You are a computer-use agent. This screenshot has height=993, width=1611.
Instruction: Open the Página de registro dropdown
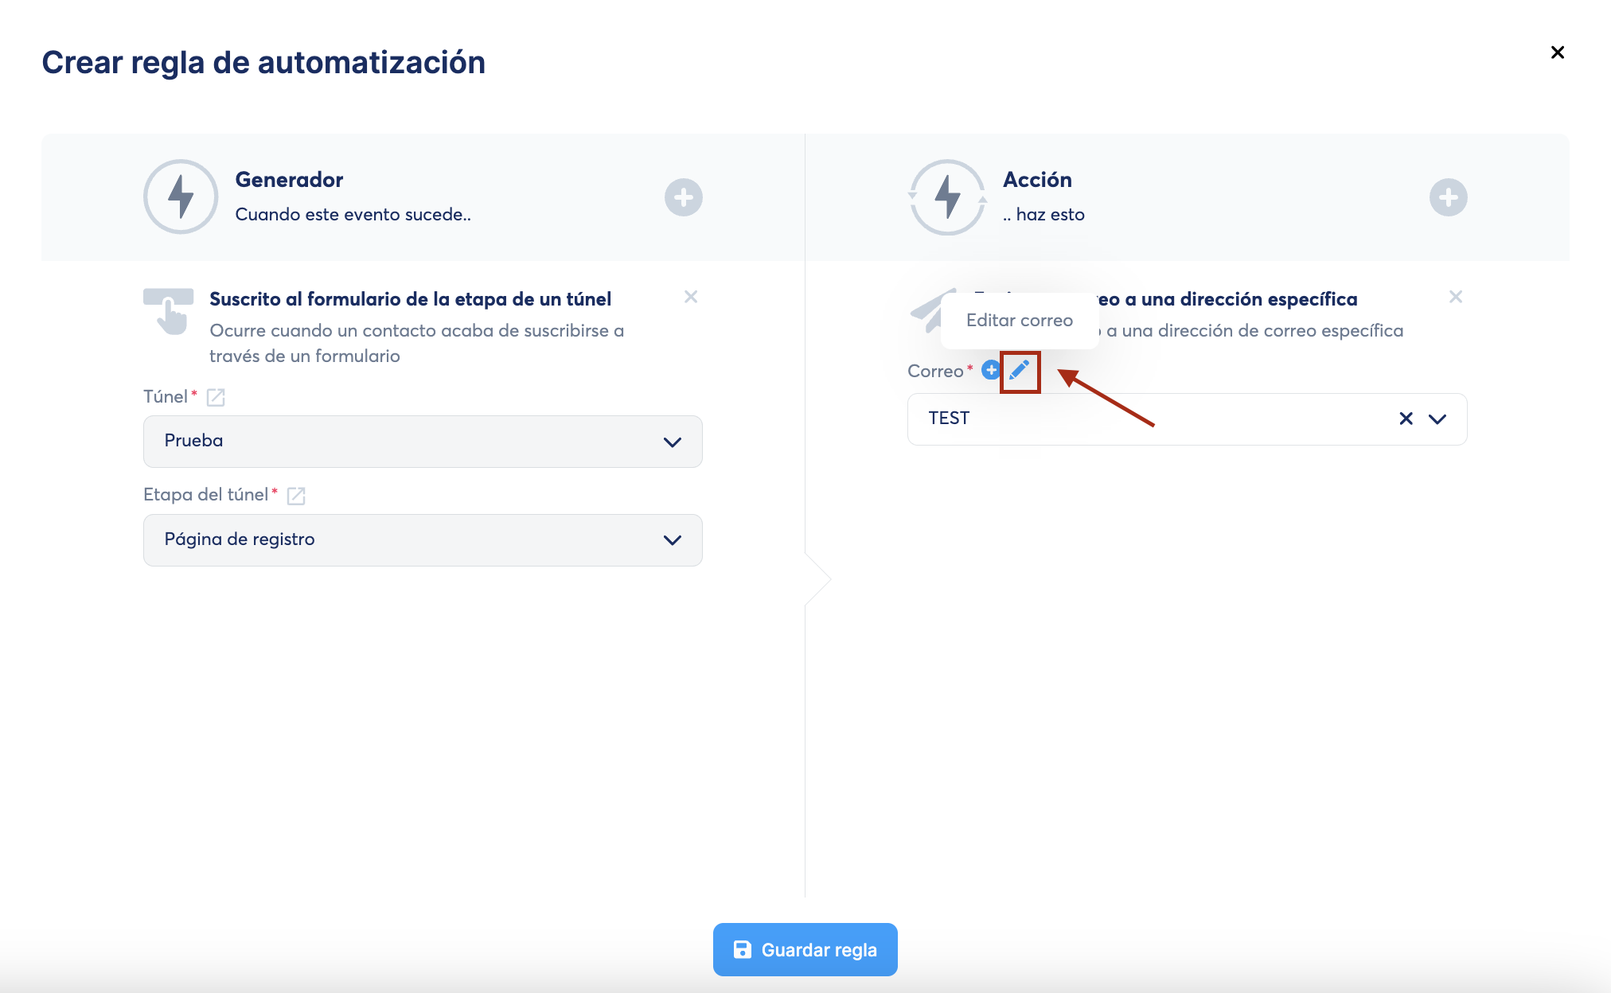click(423, 540)
